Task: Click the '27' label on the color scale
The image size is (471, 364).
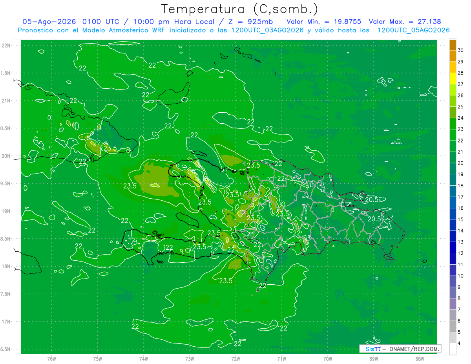Action: (460, 84)
